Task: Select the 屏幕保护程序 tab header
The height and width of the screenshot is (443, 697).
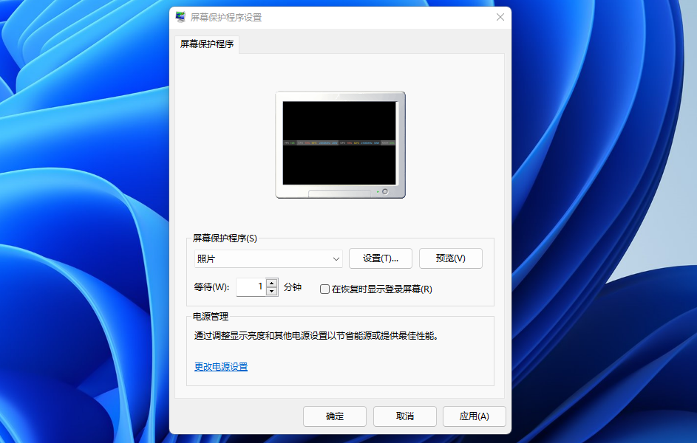Action: (206, 44)
